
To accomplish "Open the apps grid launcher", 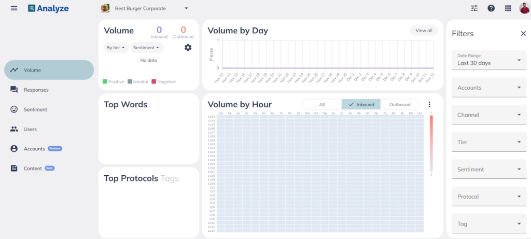I will pos(508,8).
